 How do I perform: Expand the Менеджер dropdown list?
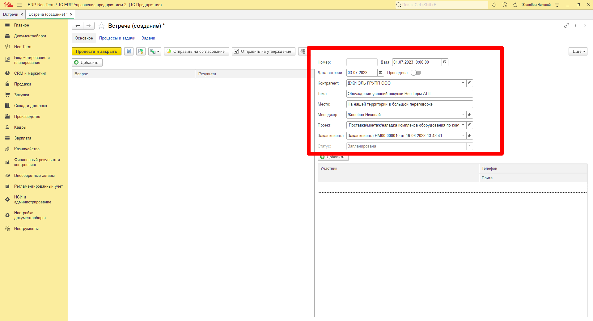click(x=463, y=115)
